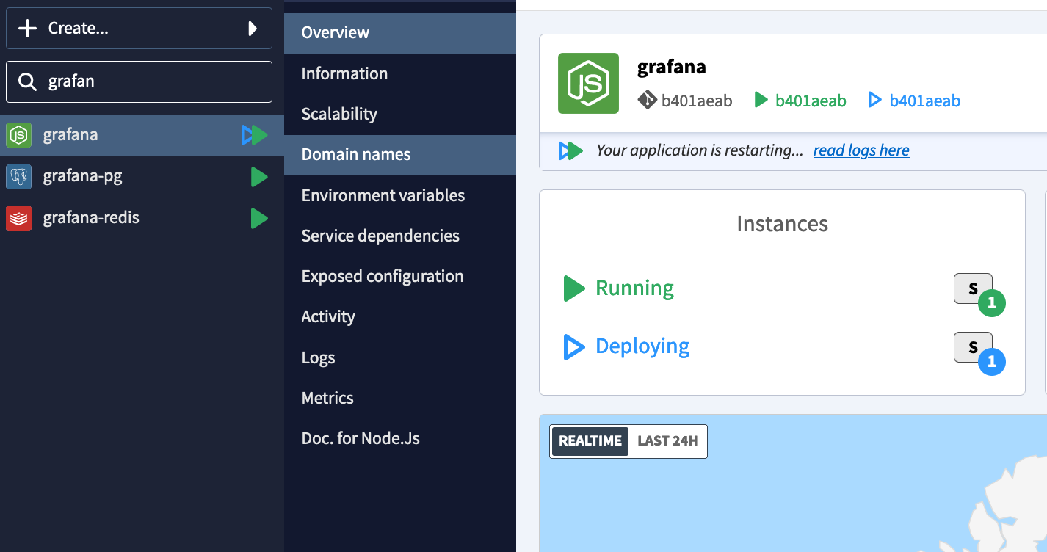This screenshot has width=1047, height=552.
Task: Click the grafana-pg green running icon
Action: [x=259, y=177]
